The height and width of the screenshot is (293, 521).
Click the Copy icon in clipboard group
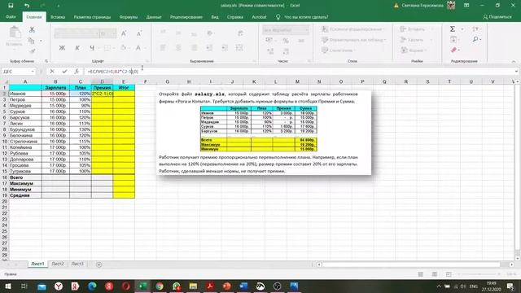pyautogui.click(x=32, y=41)
